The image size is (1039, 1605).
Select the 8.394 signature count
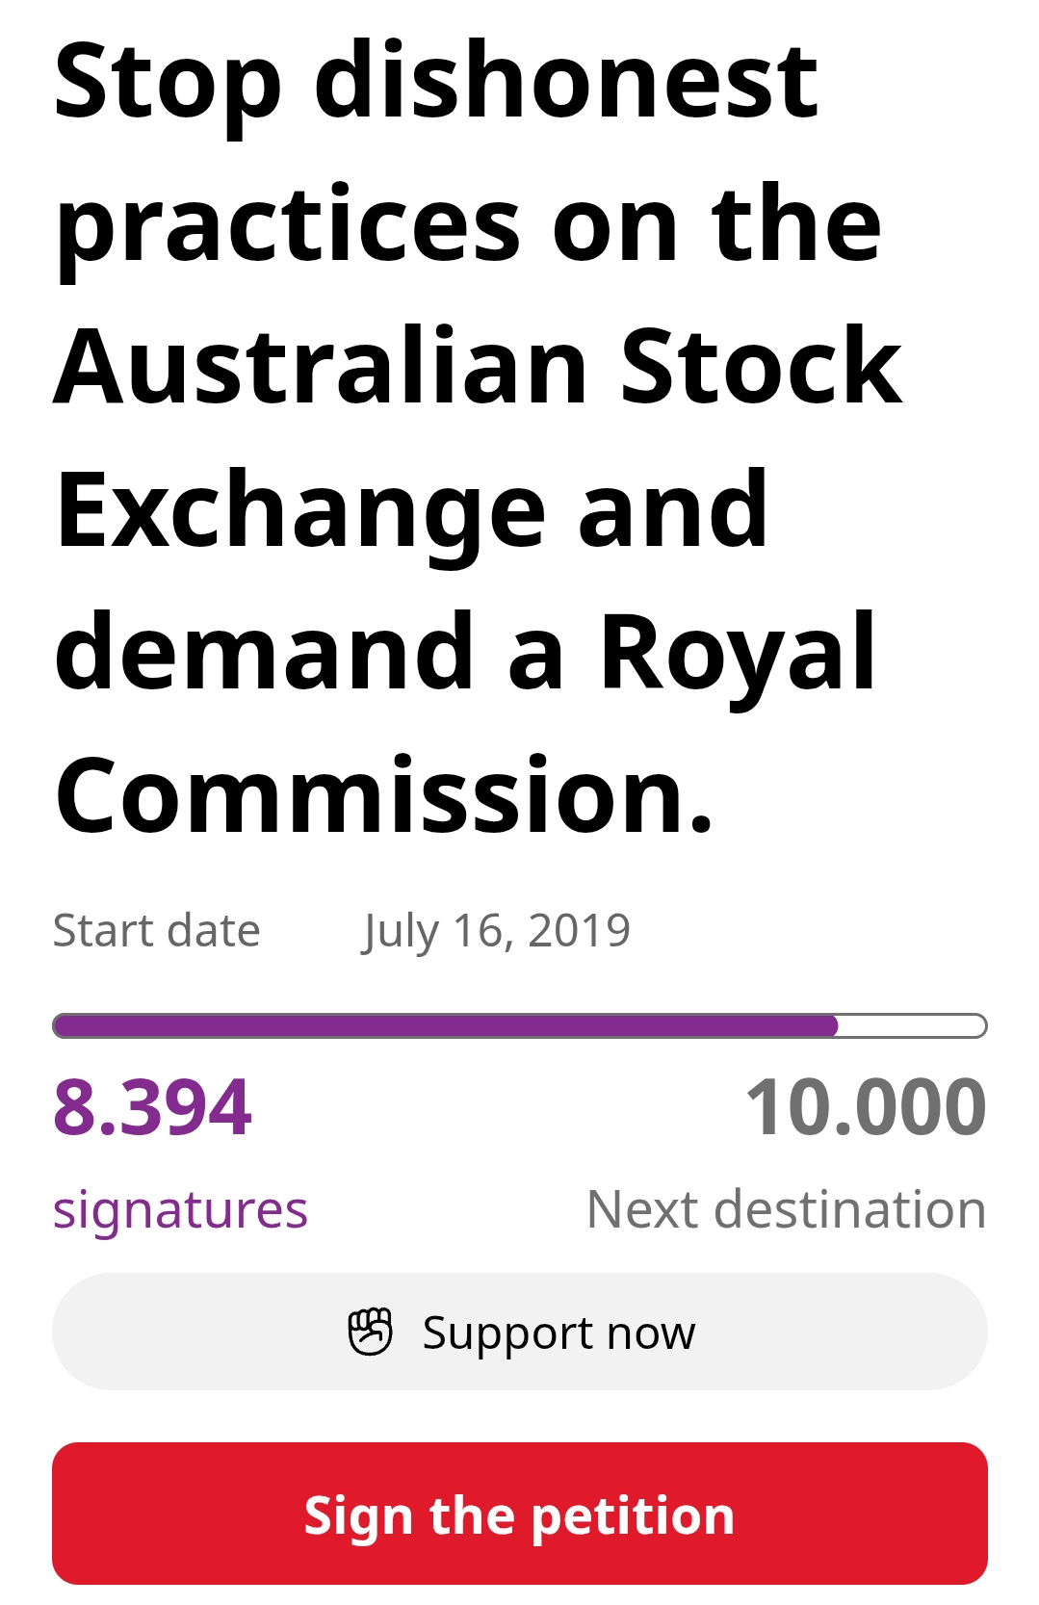coord(152,1107)
